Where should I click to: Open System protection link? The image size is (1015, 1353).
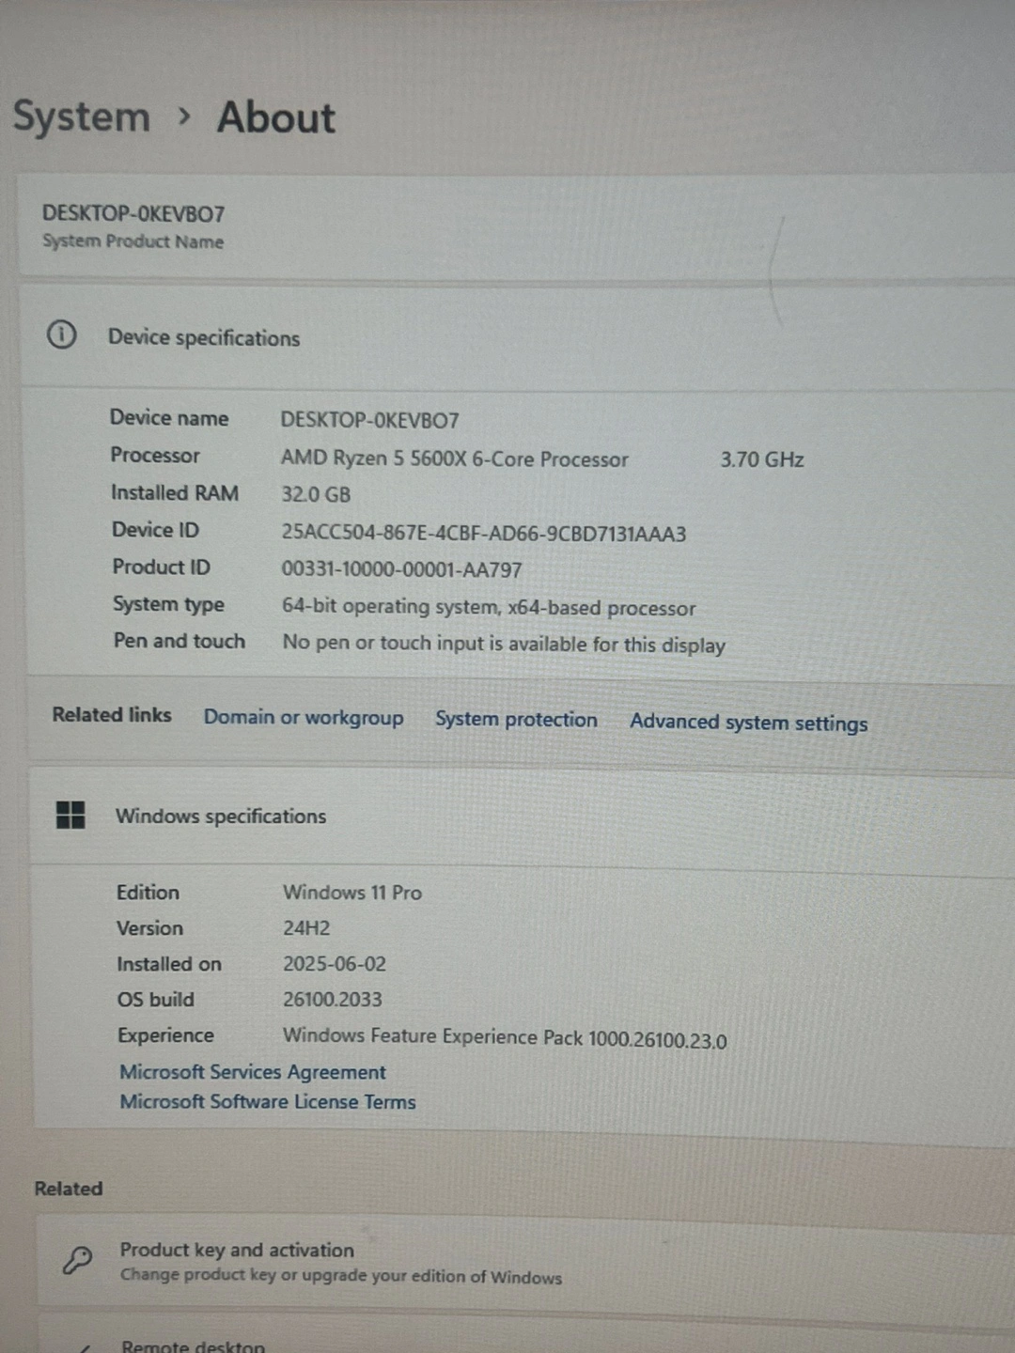[516, 720]
